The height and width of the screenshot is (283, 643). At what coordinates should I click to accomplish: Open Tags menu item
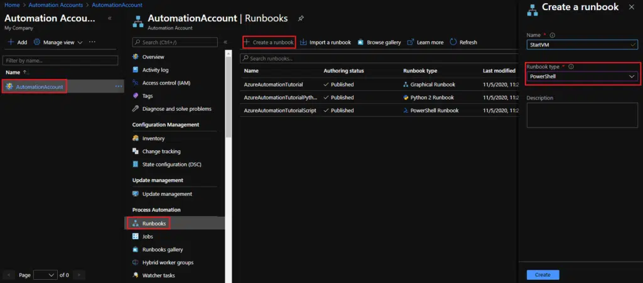tap(147, 96)
